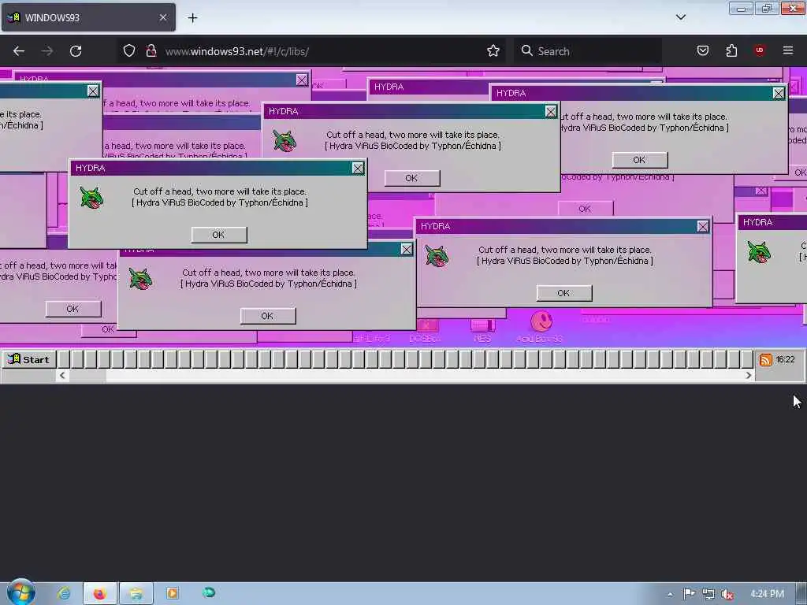Open Windows Explorer from the taskbar
807x605 pixels.
(x=136, y=594)
